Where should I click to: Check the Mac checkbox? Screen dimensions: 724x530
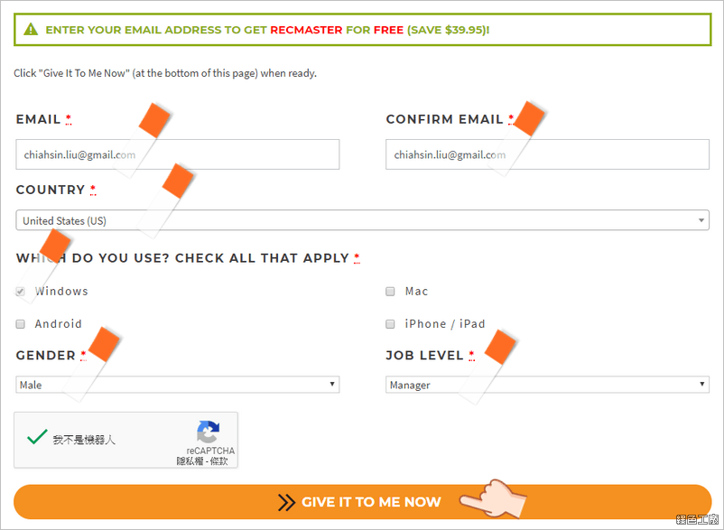point(390,292)
